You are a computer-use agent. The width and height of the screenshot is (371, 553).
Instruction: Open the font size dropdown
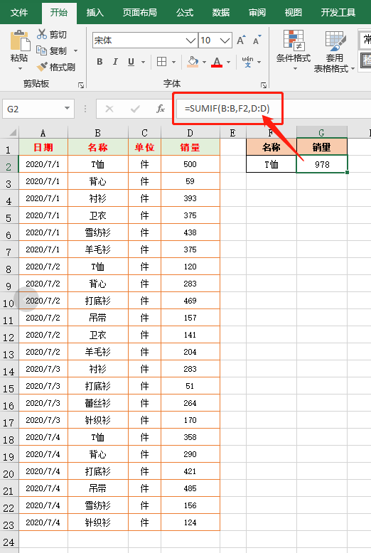coord(225,41)
